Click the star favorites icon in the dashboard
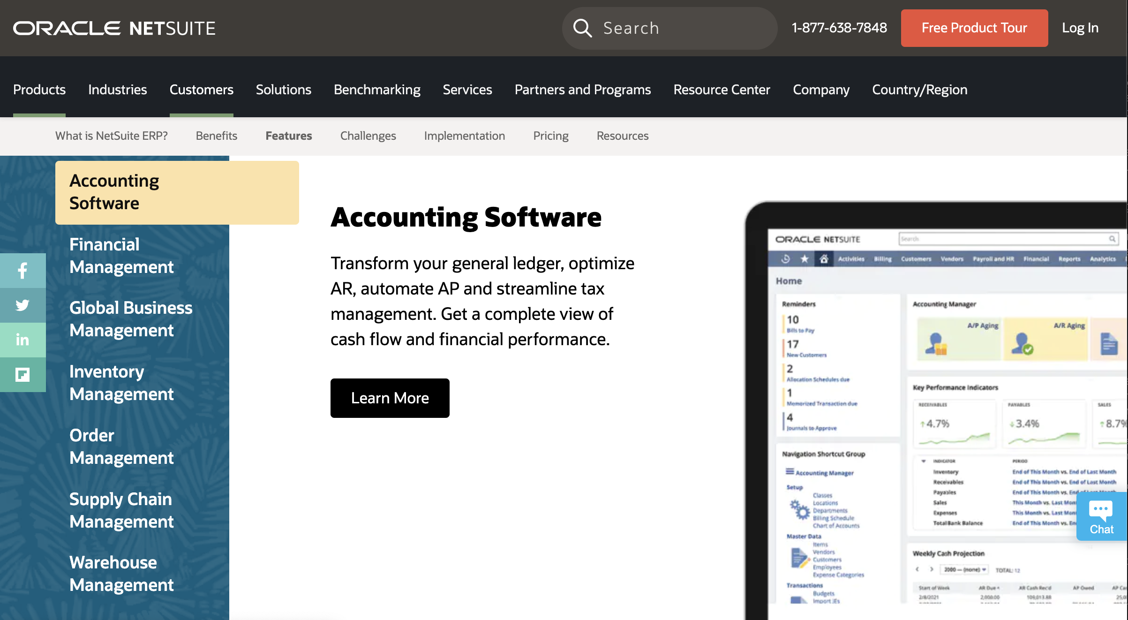Image resolution: width=1128 pixels, height=620 pixels. [804, 258]
